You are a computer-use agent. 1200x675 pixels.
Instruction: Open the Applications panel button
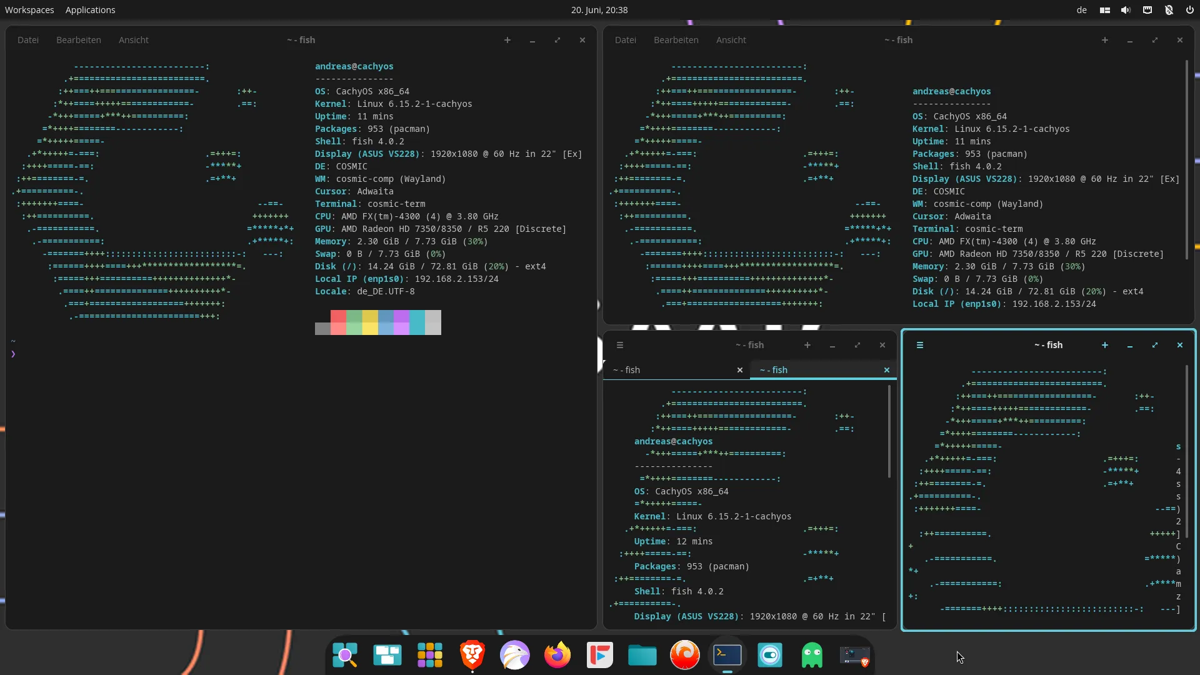(x=90, y=10)
